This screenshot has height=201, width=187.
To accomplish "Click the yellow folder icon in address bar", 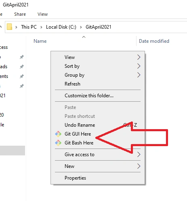I will tap(9, 27).
